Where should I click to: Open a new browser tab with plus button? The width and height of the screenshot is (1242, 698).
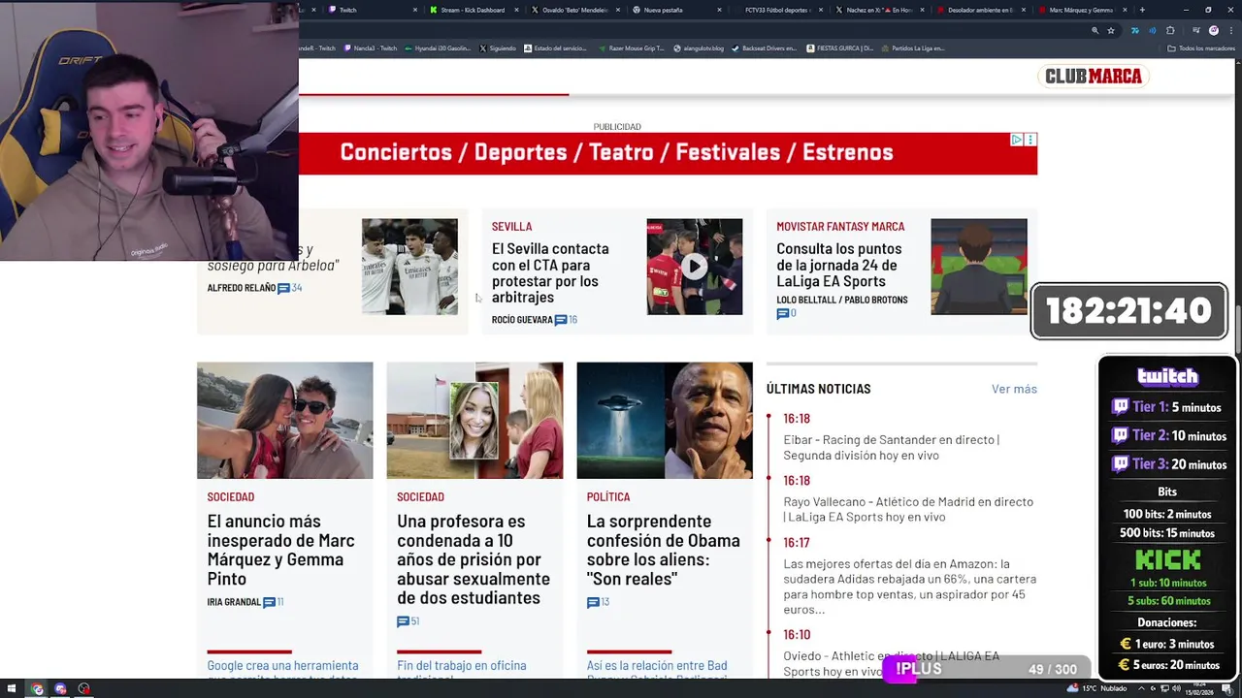click(x=1142, y=10)
